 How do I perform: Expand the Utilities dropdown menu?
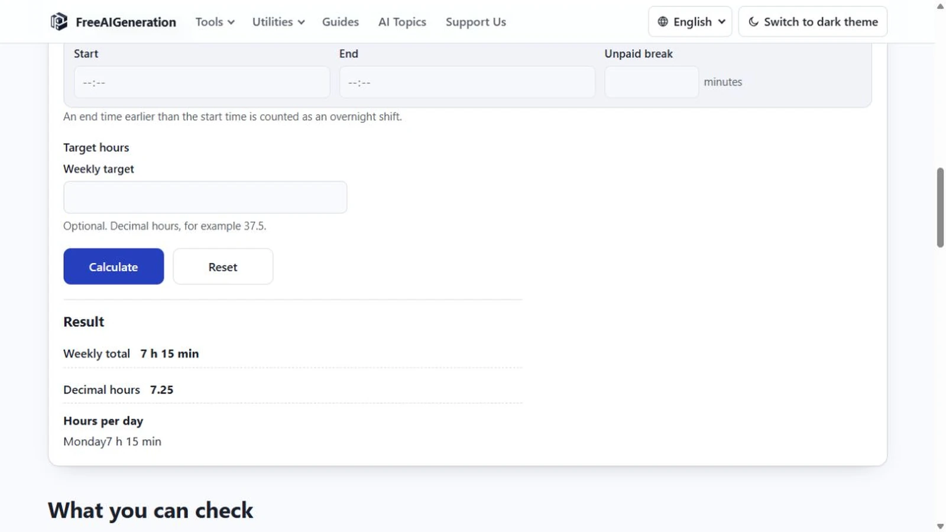[x=278, y=22]
